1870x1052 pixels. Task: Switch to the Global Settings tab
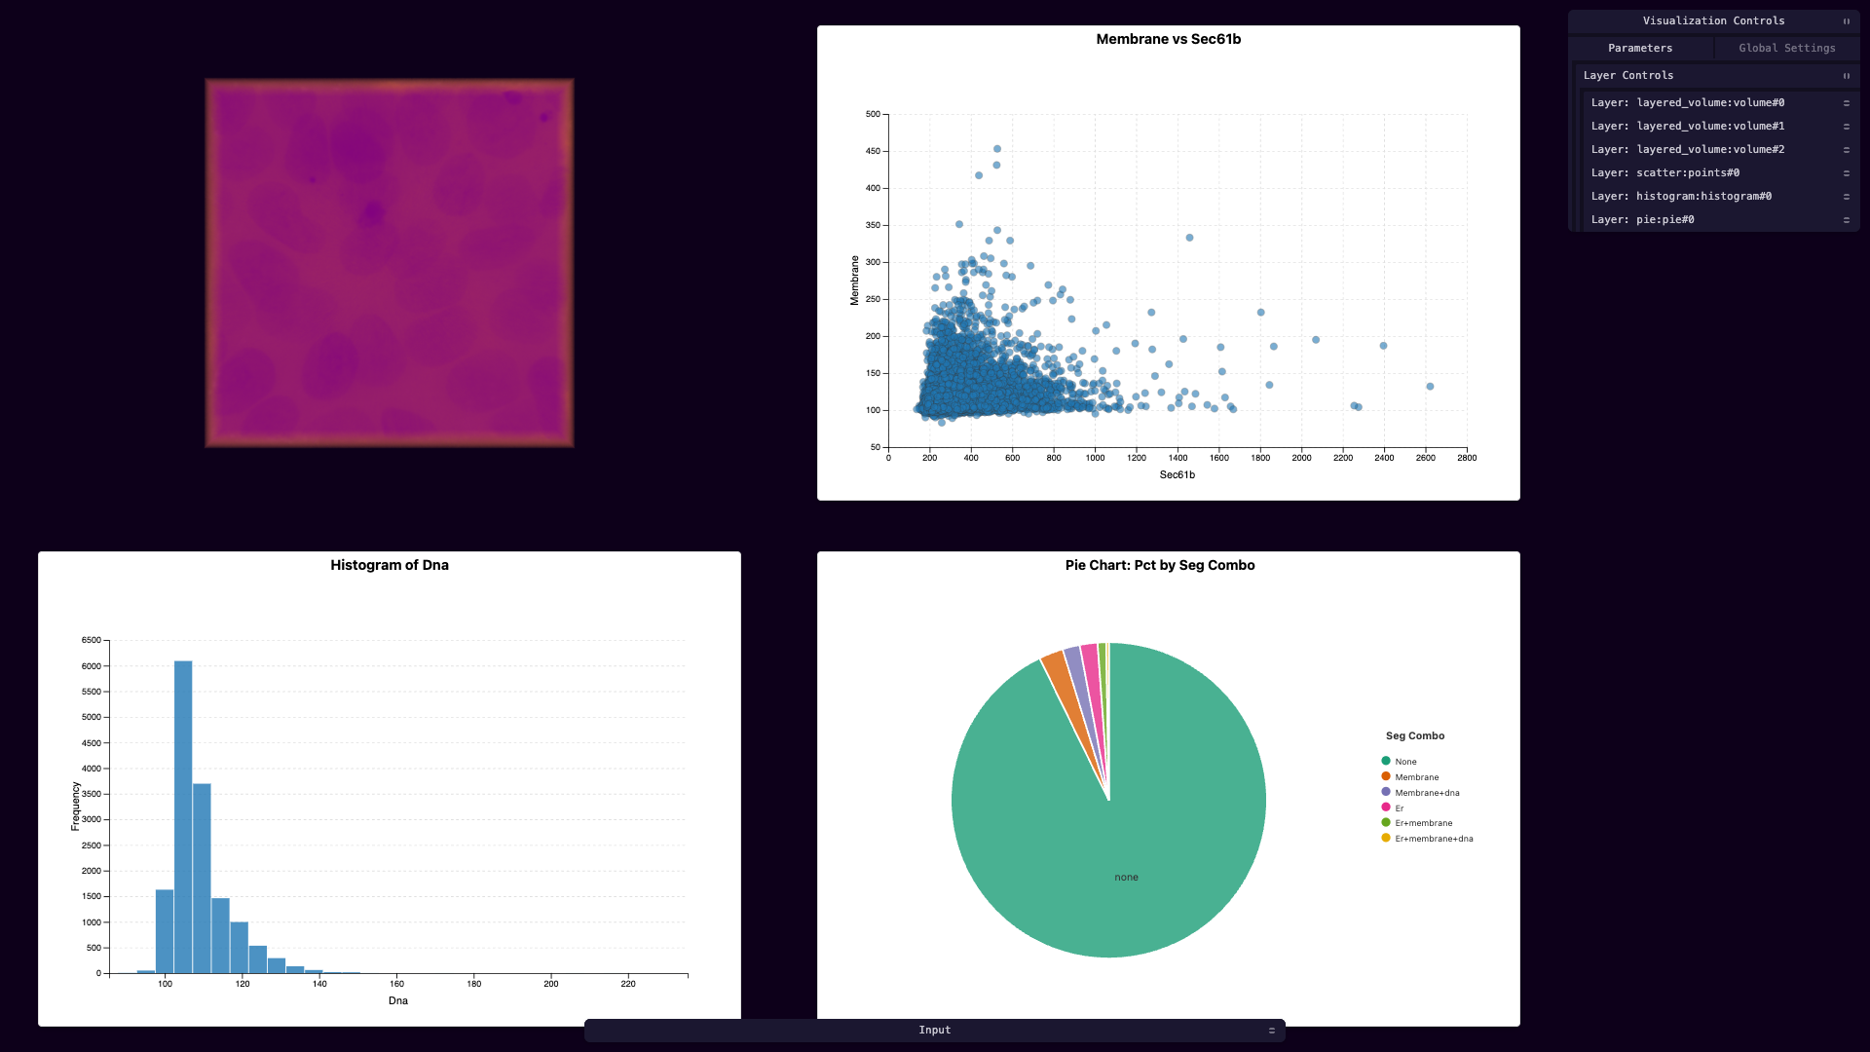1787,48
